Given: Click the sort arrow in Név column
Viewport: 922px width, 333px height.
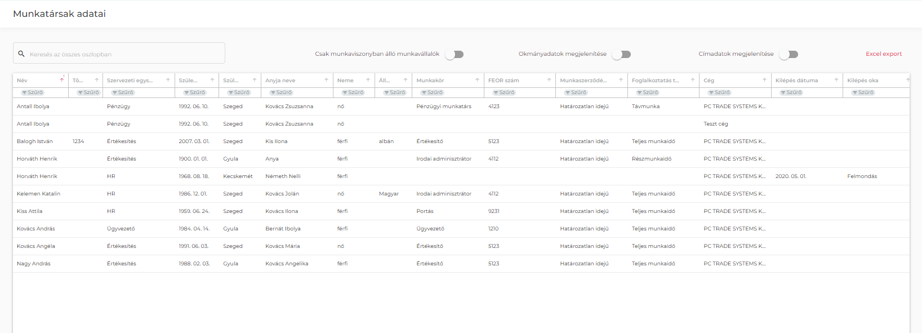Looking at the screenshot, I should coord(62,80).
